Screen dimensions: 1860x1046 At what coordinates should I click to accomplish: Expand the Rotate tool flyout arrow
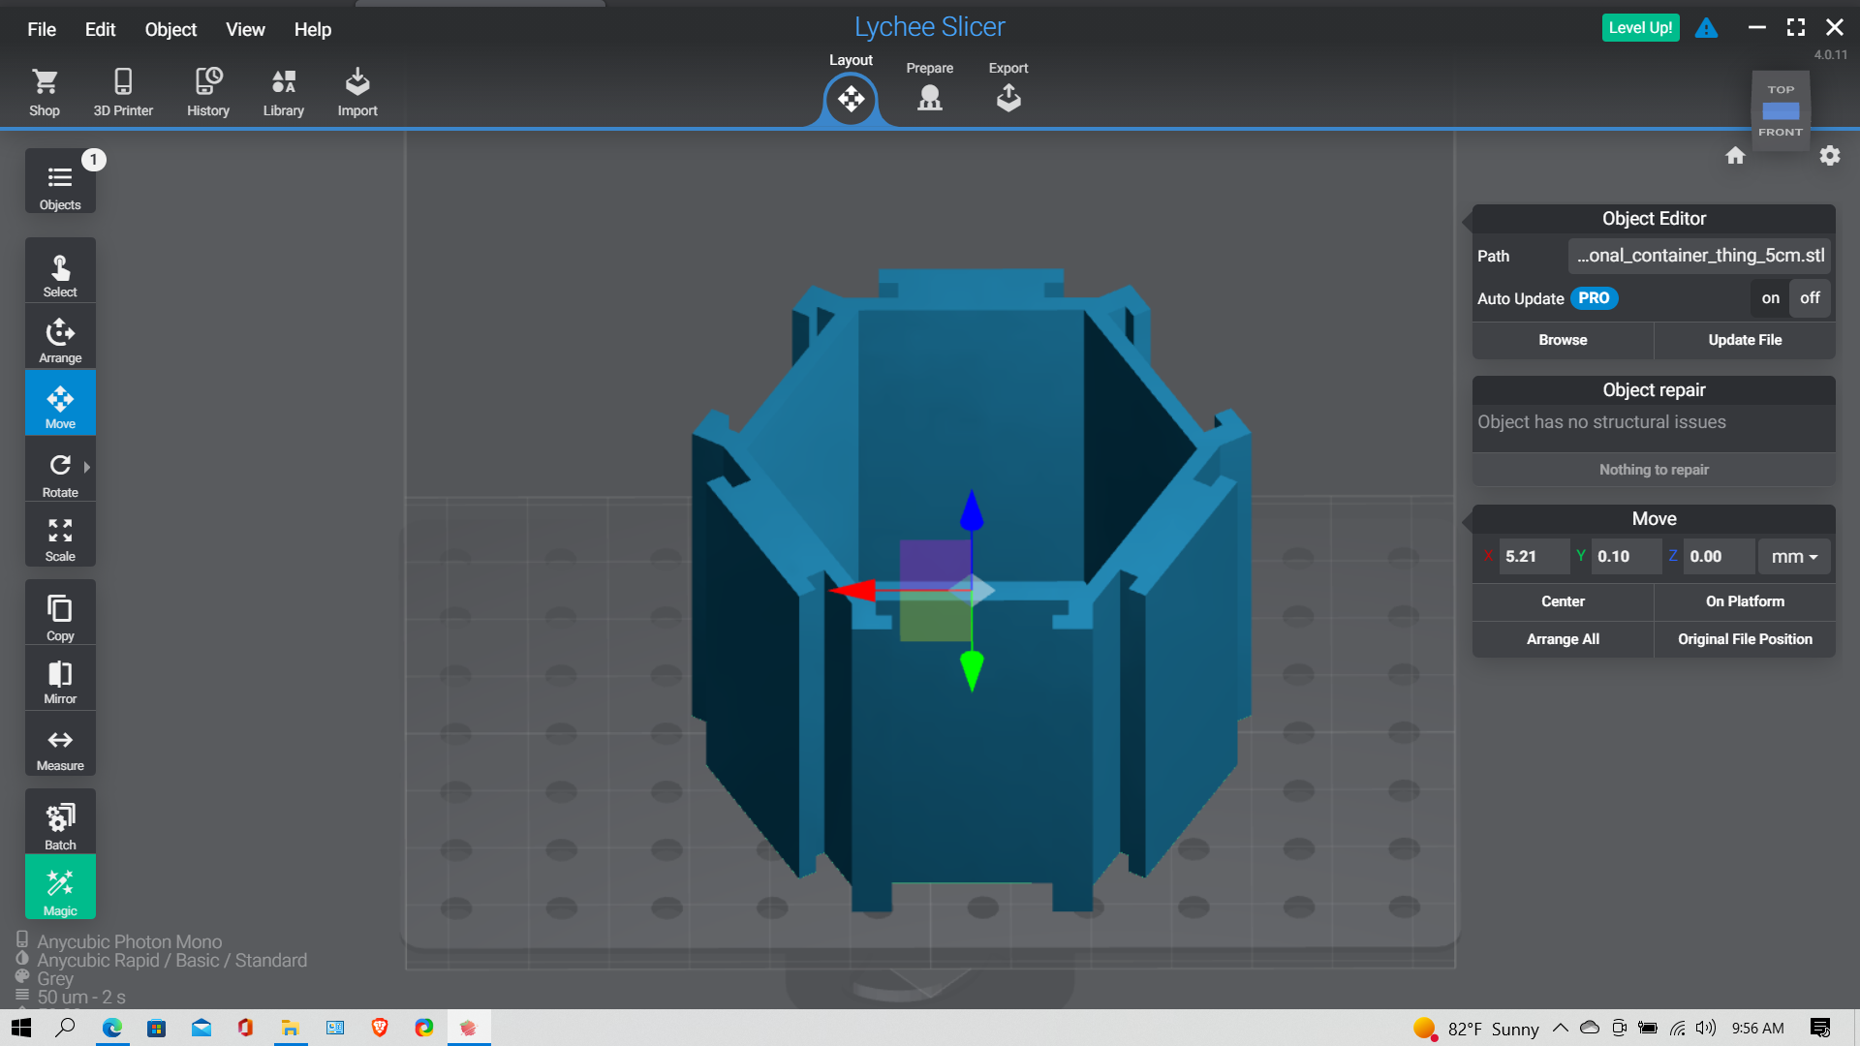[x=87, y=467]
